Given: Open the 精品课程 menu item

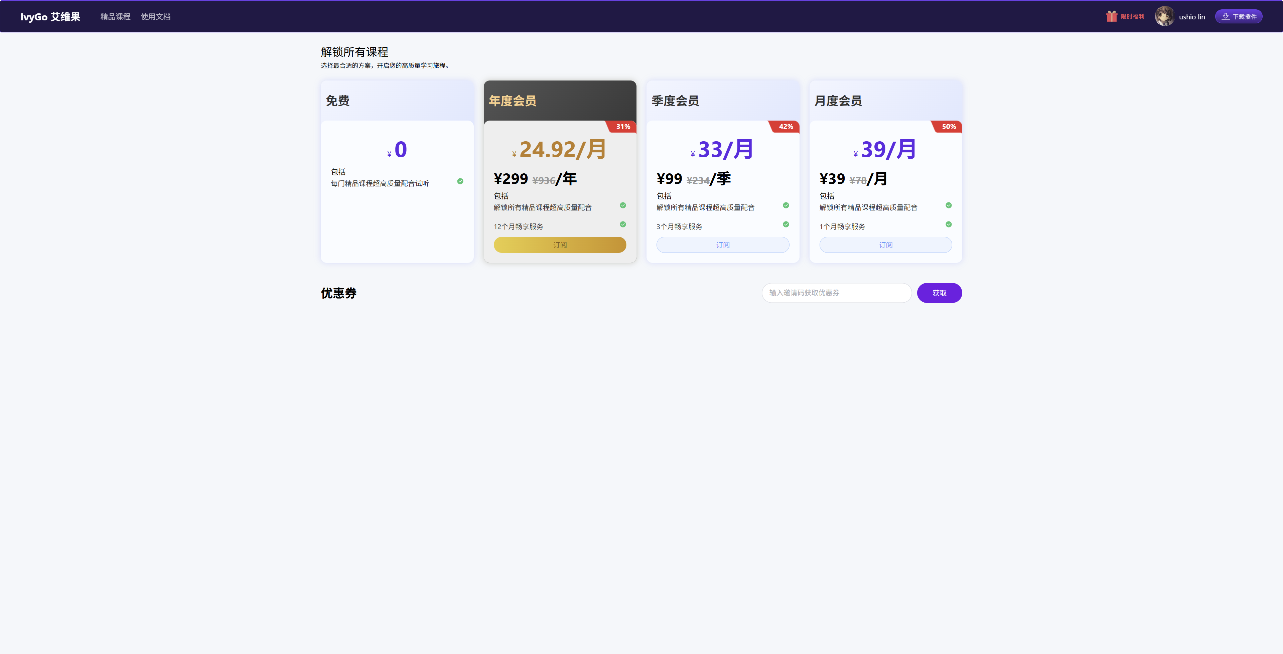Looking at the screenshot, I should click(115, 16).
